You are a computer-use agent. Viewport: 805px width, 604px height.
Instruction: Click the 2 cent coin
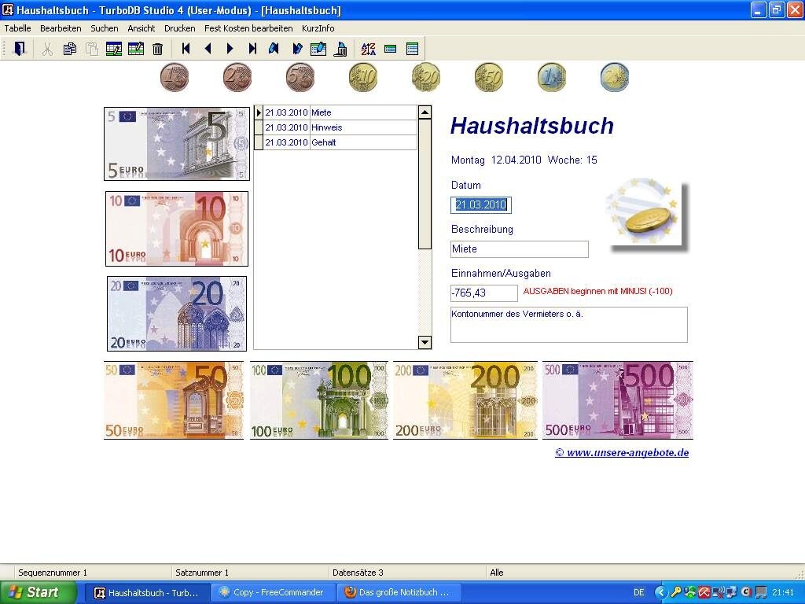pyautogui.click(x=237, y=78)
